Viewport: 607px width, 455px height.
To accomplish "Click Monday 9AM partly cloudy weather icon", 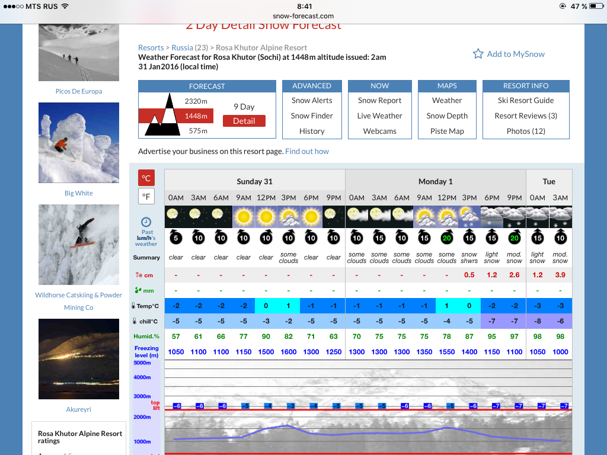I will (x=424, y=217).
